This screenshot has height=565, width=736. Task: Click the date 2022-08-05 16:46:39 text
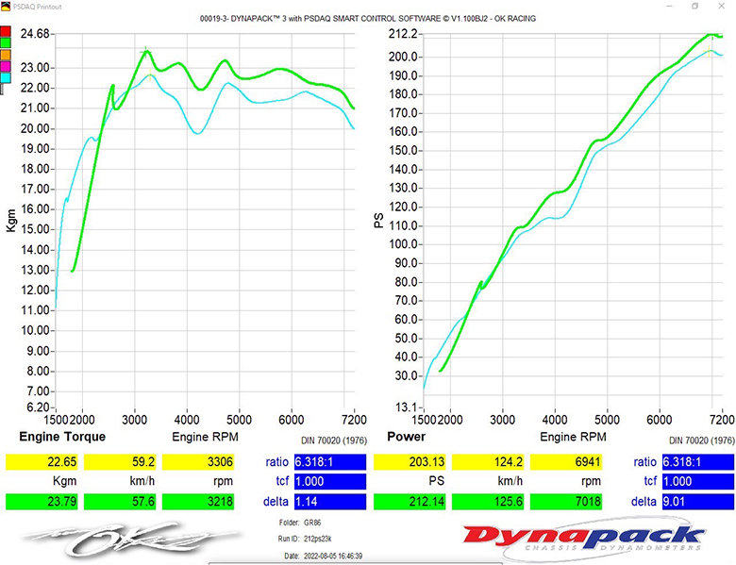click(x=324, y=556)
